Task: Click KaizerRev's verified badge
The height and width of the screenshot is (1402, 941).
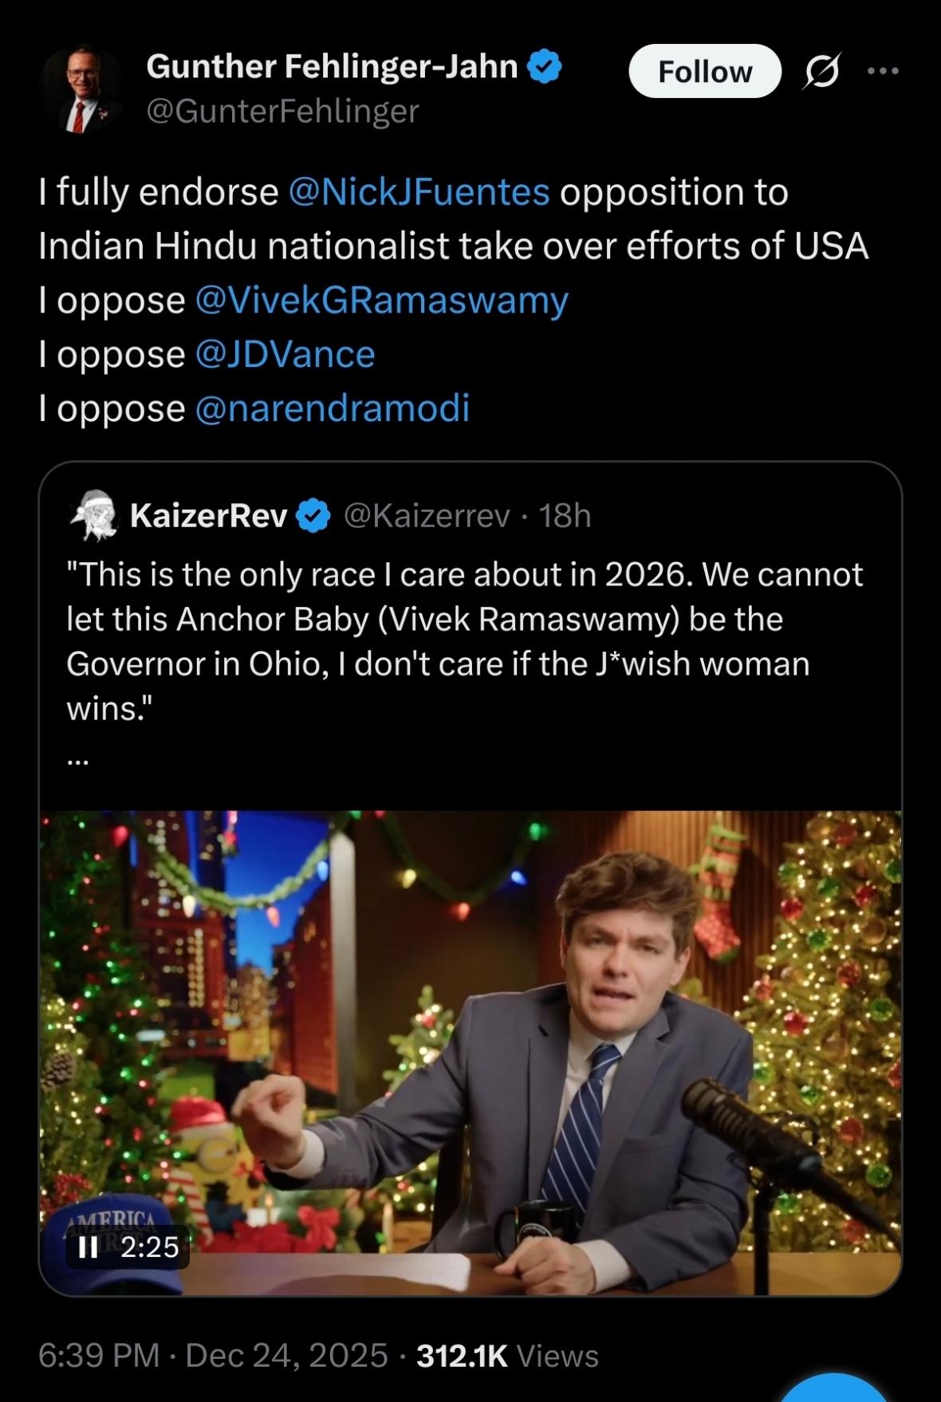Action: coord(313,516)
